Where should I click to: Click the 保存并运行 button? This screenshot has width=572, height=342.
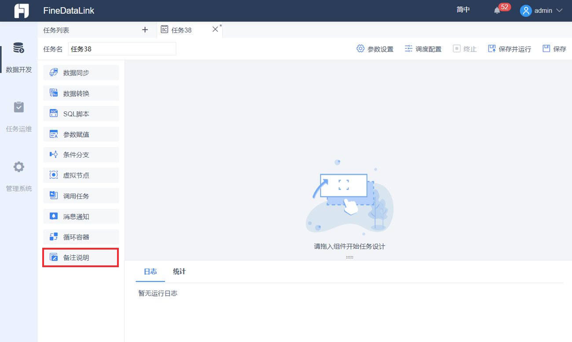point(510,49)
